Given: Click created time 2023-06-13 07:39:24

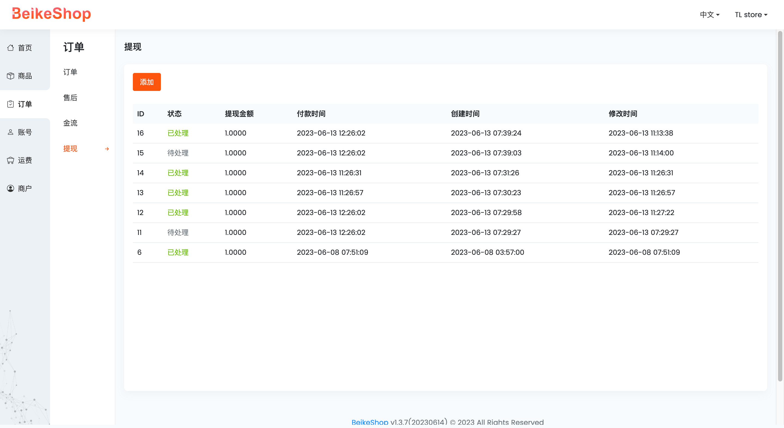Looking at the screenshot, I should [x=486, y=133].
